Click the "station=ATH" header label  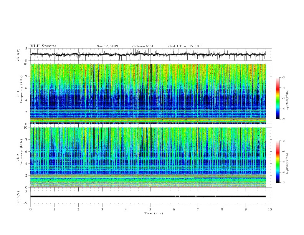(142, 46)
